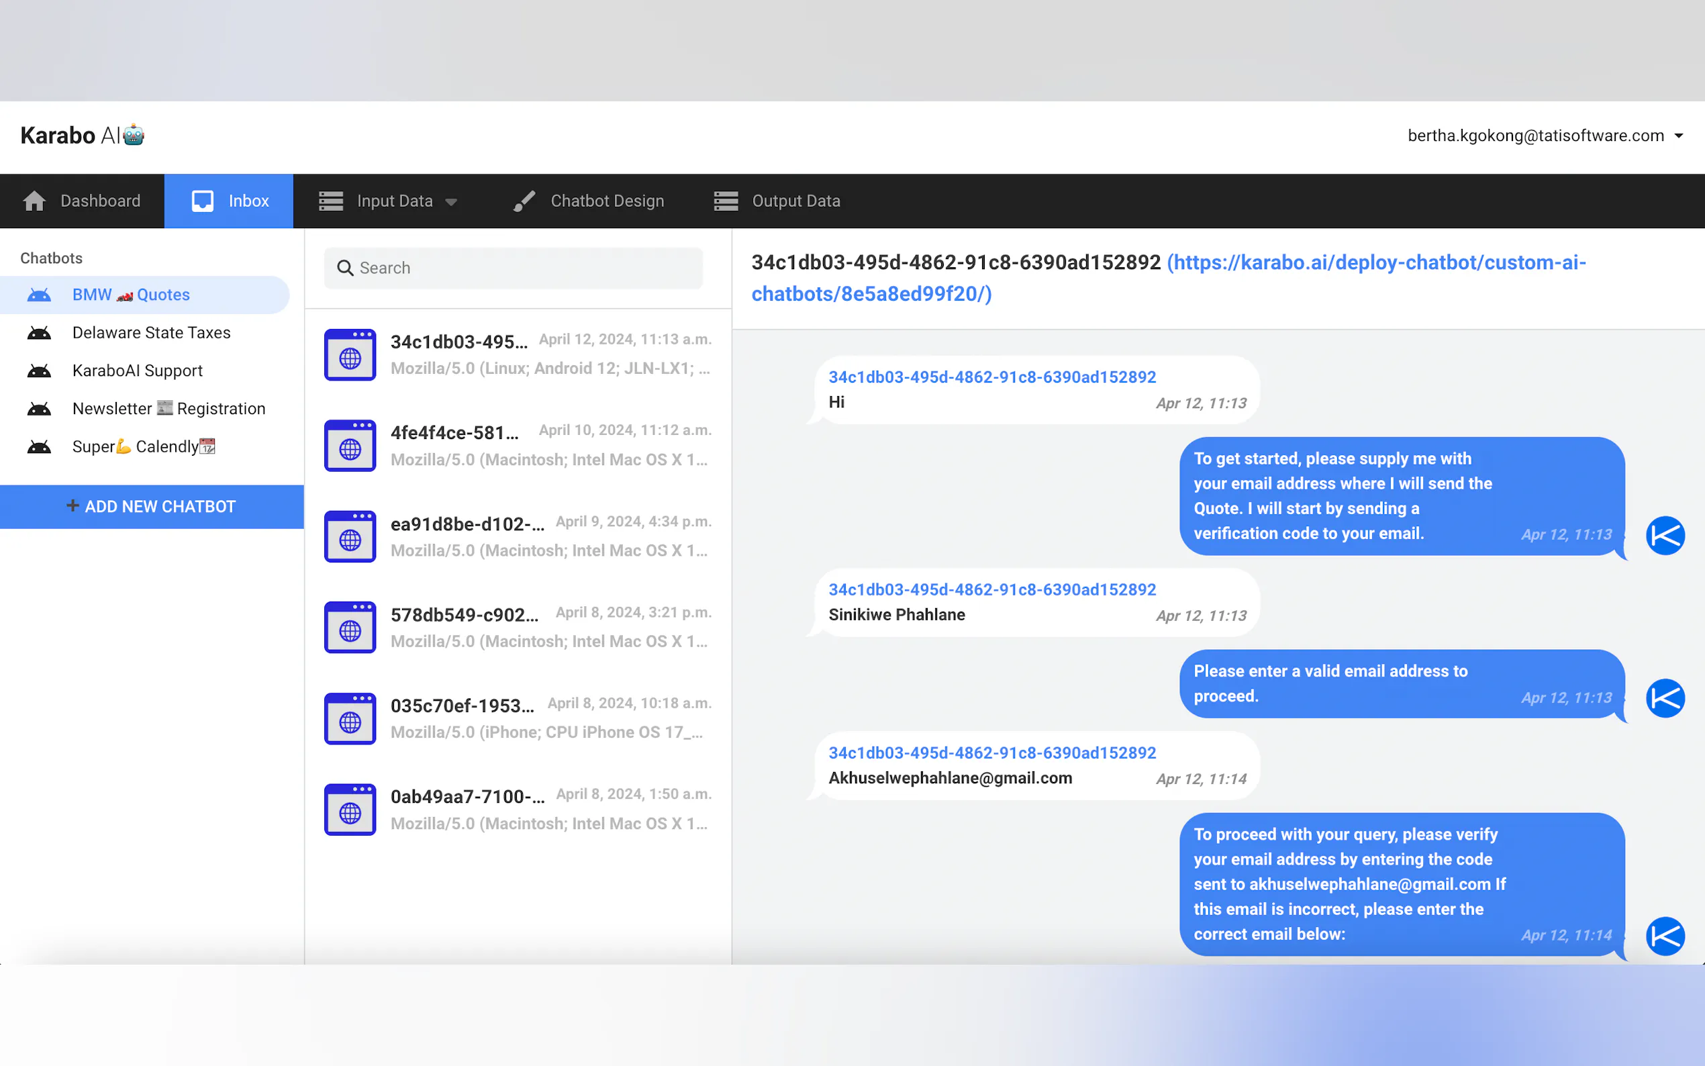Switch to the Output Data tab
1705x1066 pixels.
click(795, 201)
